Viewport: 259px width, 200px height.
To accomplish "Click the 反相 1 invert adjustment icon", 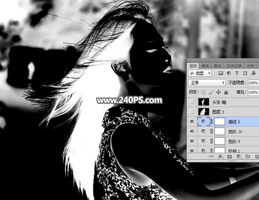I will click(203, 151).
